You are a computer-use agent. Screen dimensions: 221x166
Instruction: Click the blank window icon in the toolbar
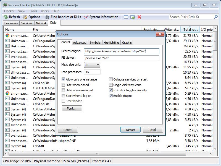(126, 17)
